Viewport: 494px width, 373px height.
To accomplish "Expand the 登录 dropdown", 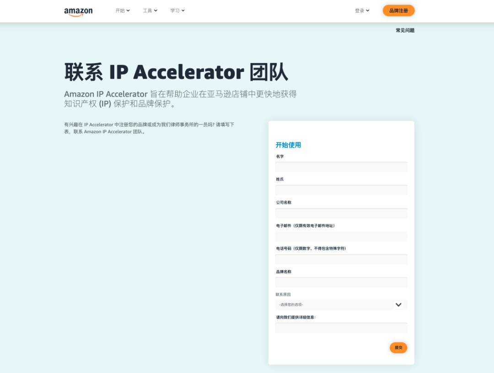I will (362, 11).
